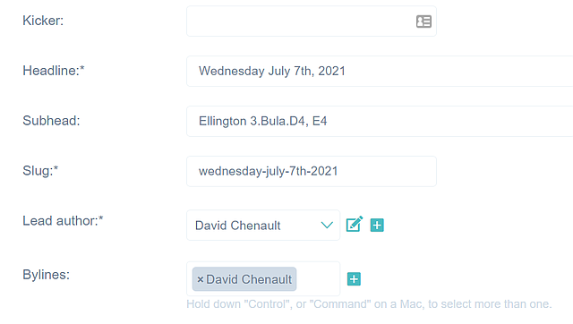Click the chevron arrow in Lead author selector
573x324 pixels.
coord(327,225)
